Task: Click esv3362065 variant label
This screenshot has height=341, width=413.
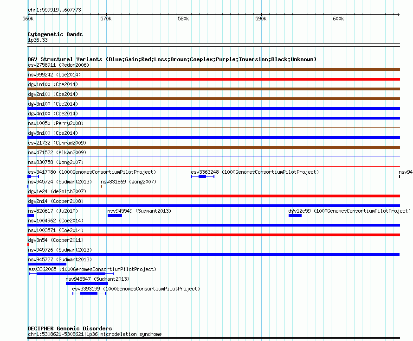Action: 92,269
